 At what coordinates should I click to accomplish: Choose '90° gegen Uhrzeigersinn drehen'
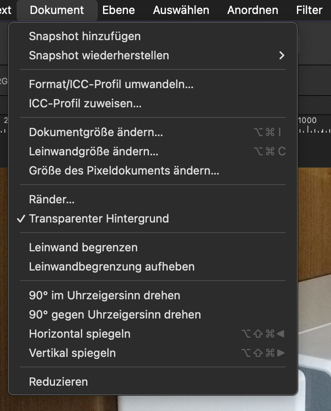[115, 315]
